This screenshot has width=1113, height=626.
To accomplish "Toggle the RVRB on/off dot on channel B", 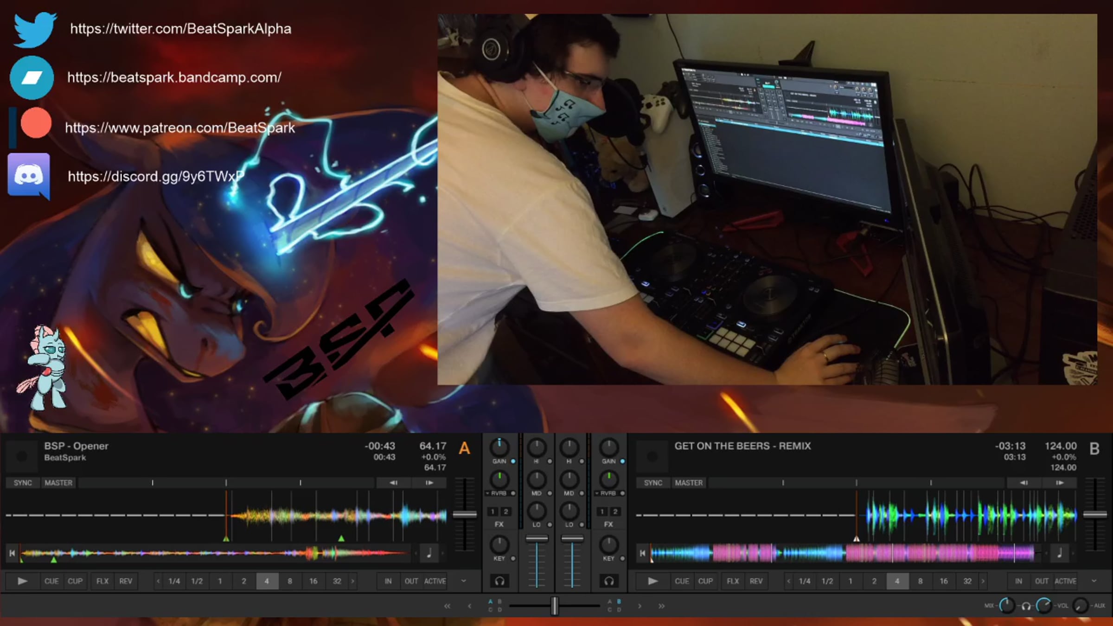I will [x=622, y=493].
